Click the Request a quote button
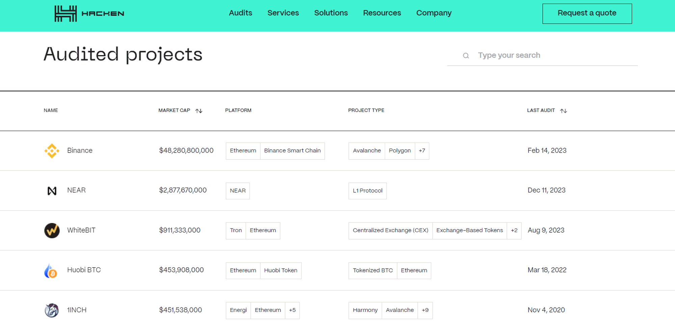Screen dimensions: 675x321 point(587,14)
